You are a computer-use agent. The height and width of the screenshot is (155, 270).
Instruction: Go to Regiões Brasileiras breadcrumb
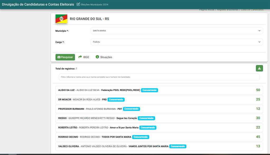[227, 10]
